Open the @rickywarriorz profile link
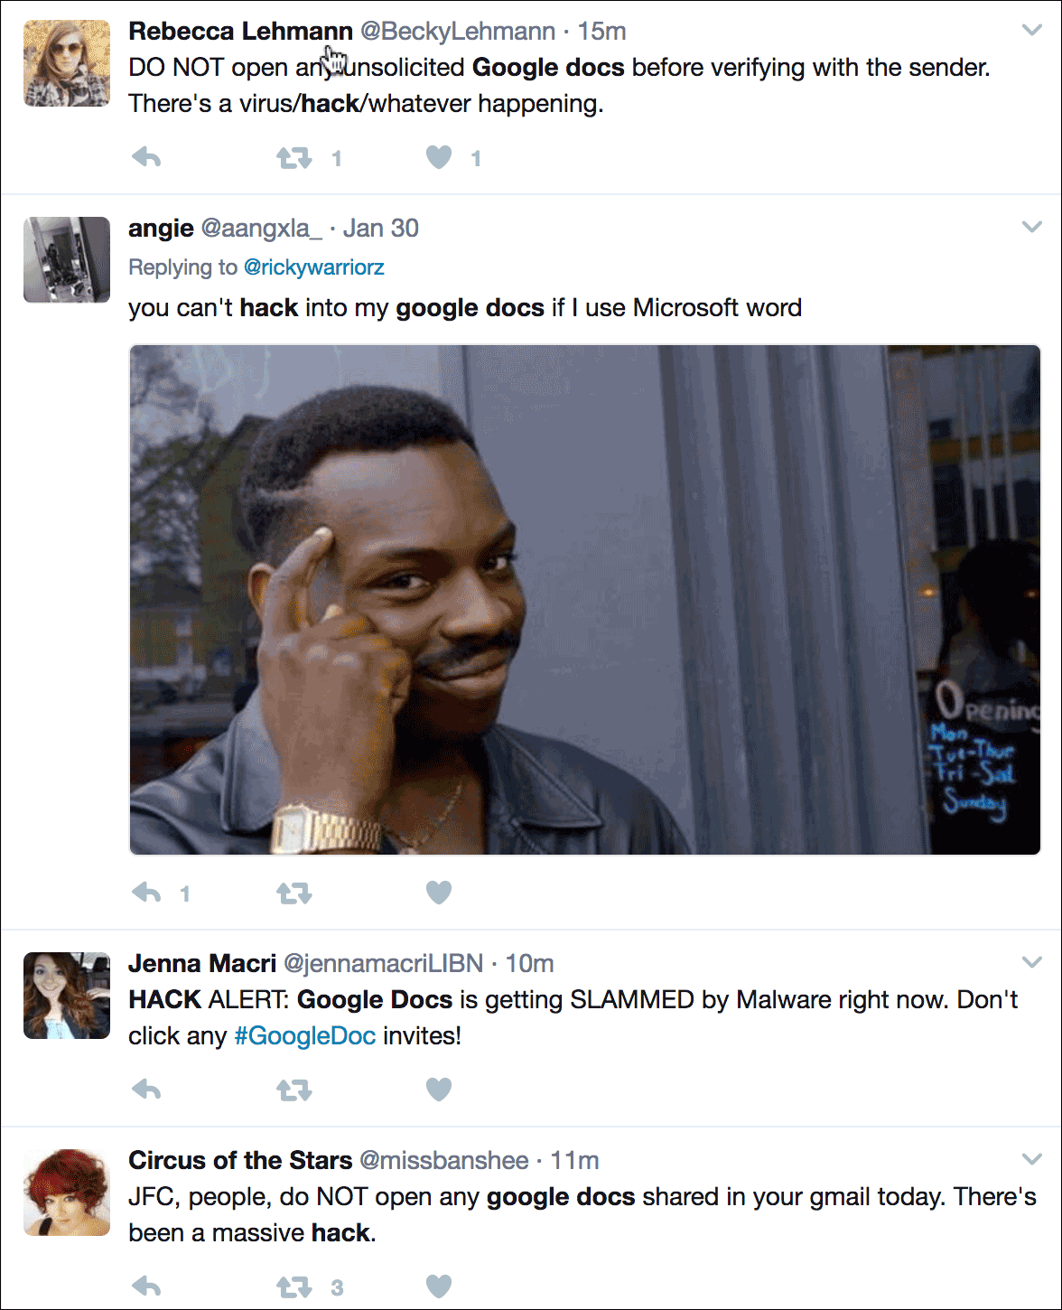The width and height of the screenshot is (1062, 1310). coord(314,267)
